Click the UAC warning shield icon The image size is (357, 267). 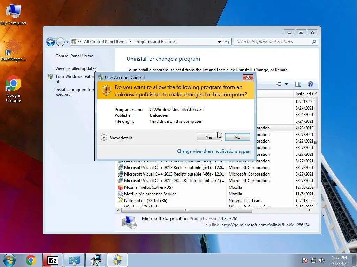106,90
